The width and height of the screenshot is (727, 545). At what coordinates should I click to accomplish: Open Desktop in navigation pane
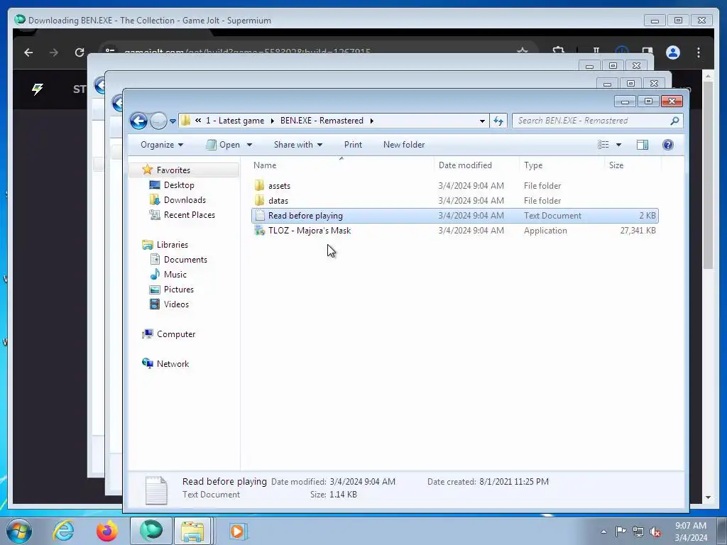click(x=178, y=185)
